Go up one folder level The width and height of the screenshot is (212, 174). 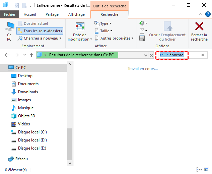(x=31, y=55)
